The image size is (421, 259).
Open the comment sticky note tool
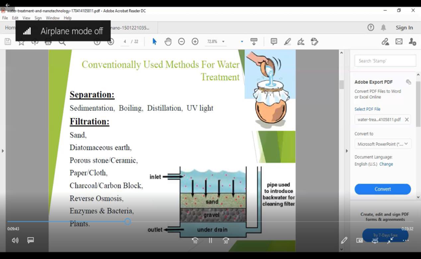point(274,42)
